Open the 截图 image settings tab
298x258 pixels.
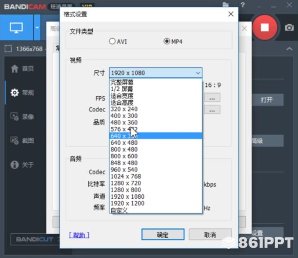23,141
